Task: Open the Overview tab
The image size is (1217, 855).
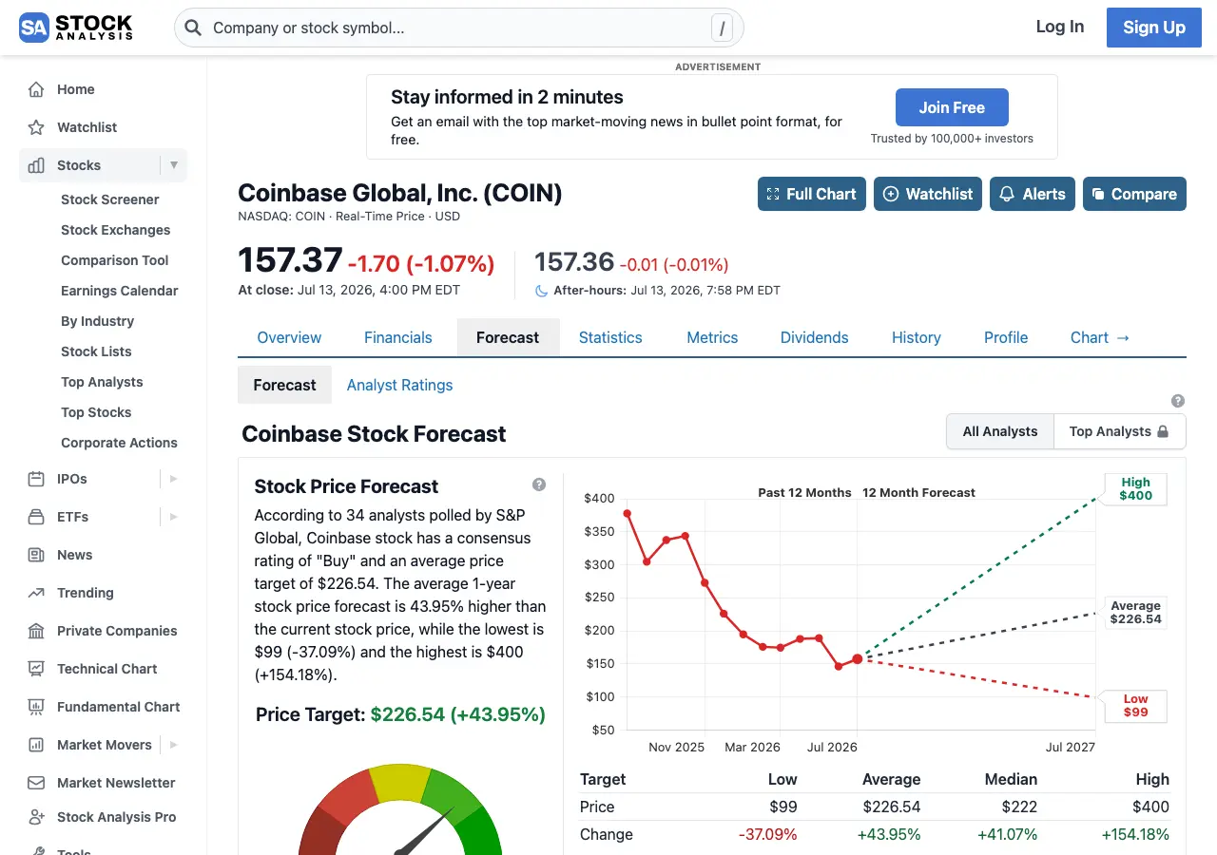Action: pos(289,337)
